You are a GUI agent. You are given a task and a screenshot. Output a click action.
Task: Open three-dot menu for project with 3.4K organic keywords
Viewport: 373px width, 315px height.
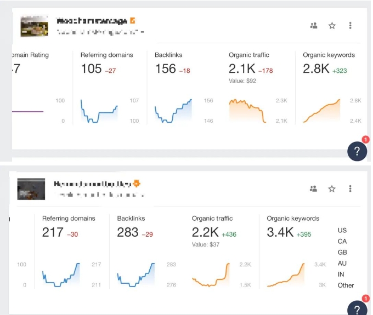[350, 188]
